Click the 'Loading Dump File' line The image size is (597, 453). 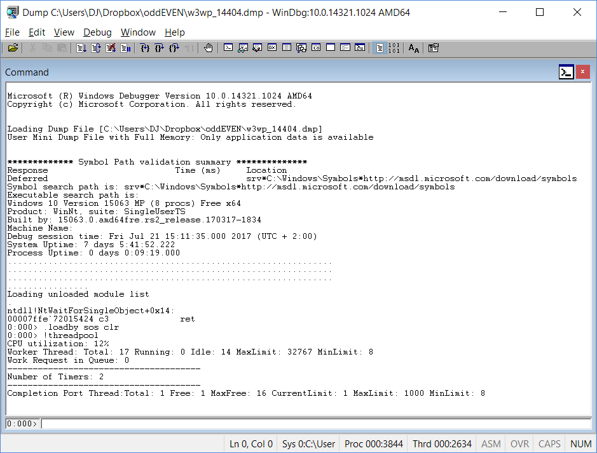[x=165, y=129]
